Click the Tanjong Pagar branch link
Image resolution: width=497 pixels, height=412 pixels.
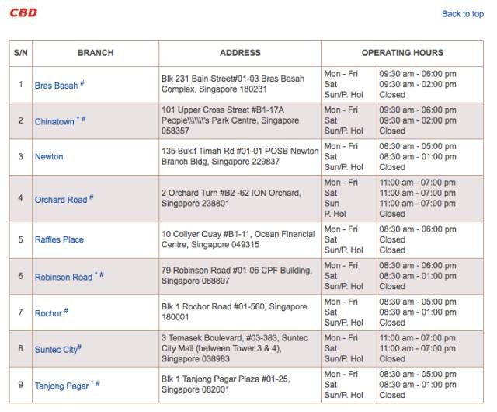[62, 386]
